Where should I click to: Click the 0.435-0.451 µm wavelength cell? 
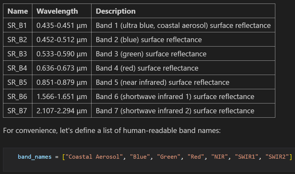coord(62,25)
